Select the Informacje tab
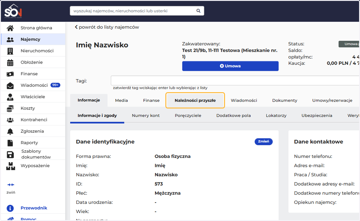 click(x=89, y=100)
